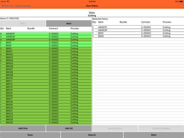The width and height of the screenshot is (184, 138).
Task: Click the Remove One button
Action: [115, 128]
